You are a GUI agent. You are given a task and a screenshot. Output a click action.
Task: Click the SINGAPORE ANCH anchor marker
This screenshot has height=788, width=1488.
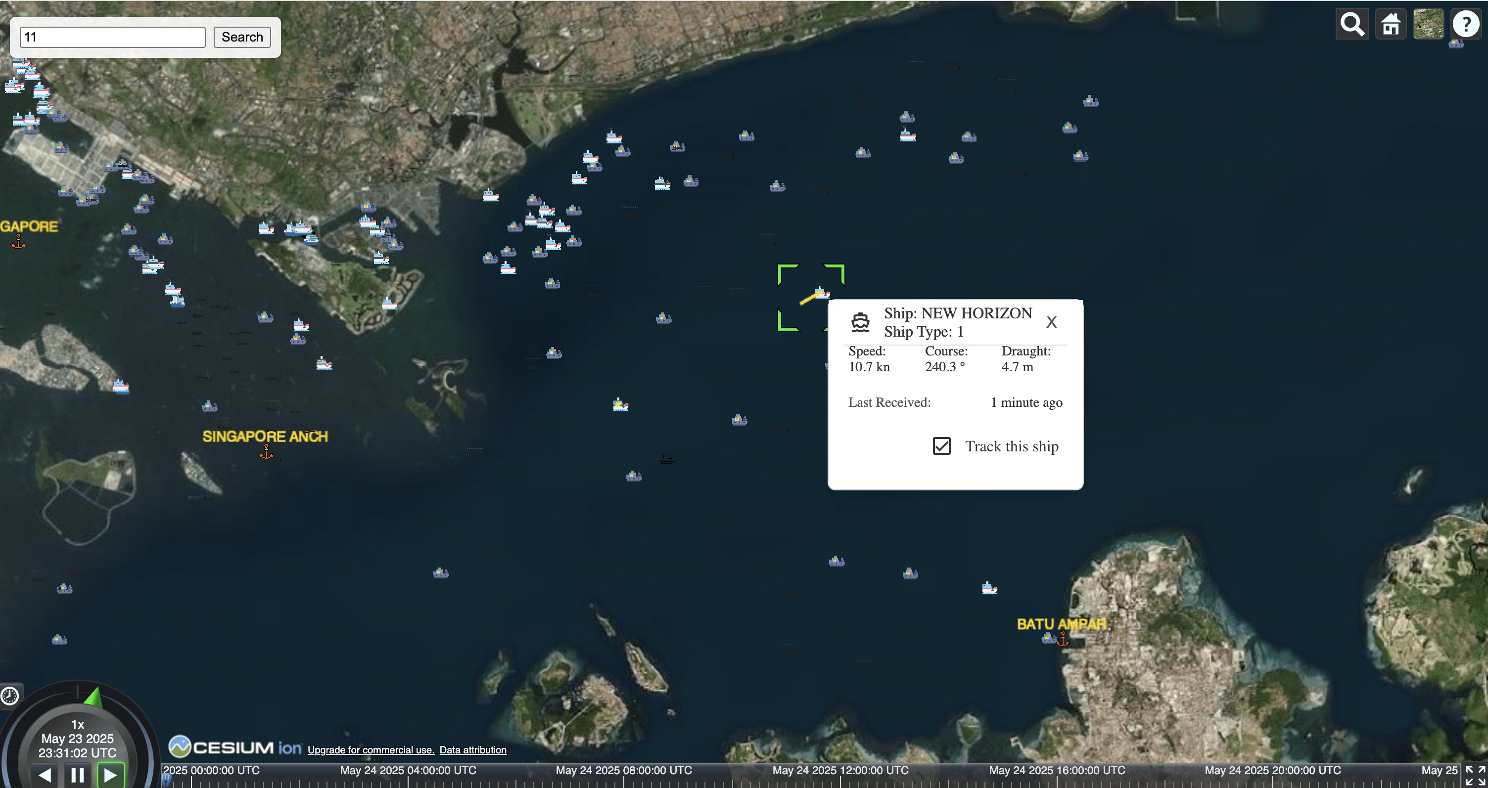[x=266, y=452]
